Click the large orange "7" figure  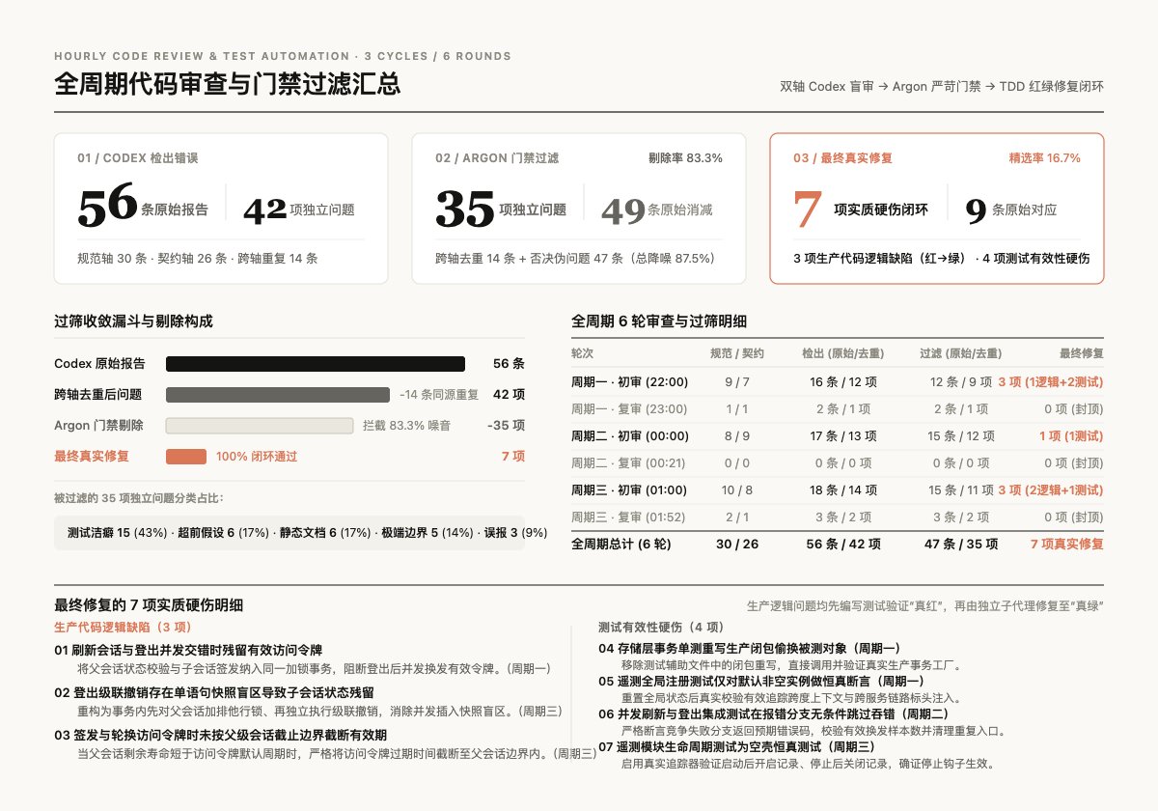point(808,209)
